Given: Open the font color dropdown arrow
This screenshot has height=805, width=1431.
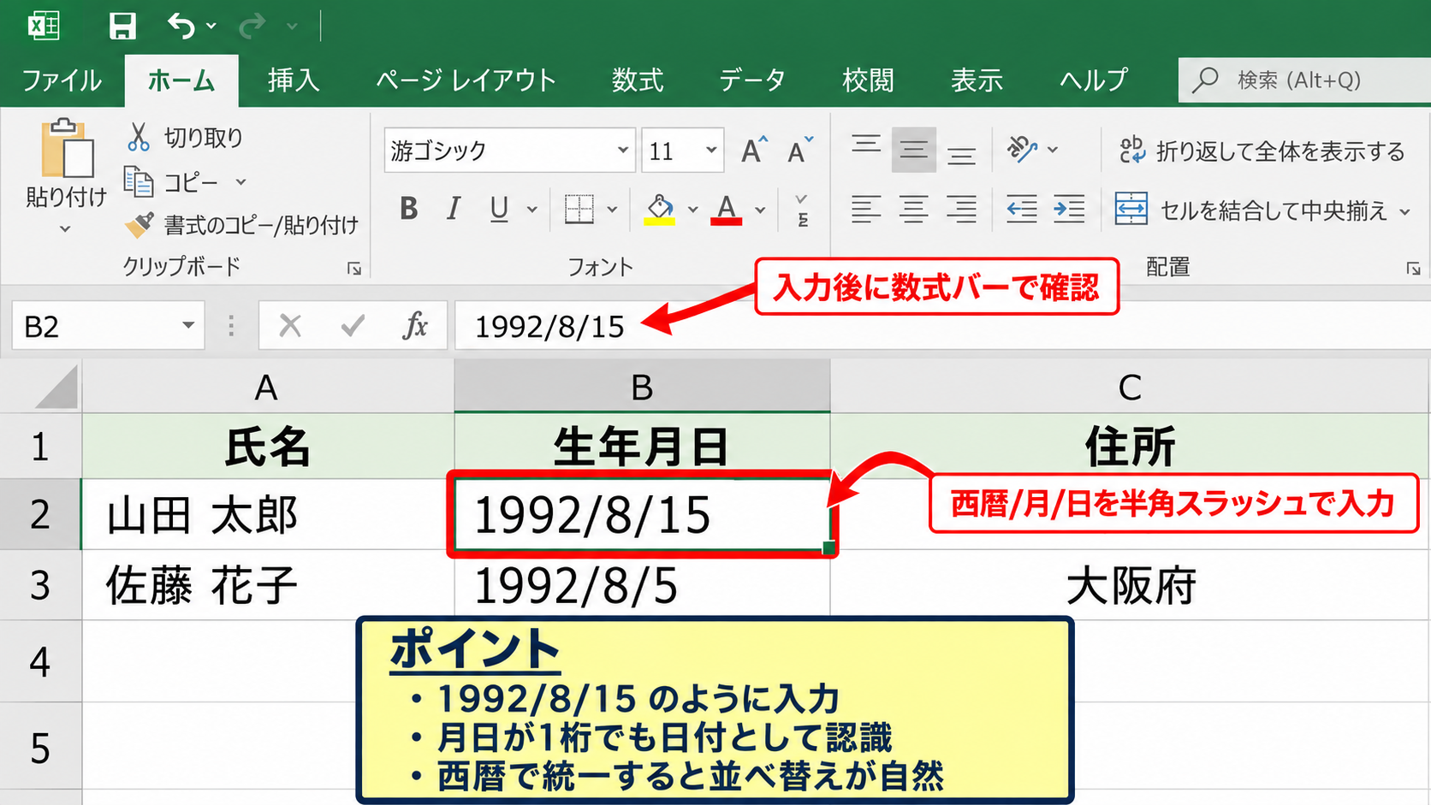Looking at the screenshot, I should click(760, 209).
